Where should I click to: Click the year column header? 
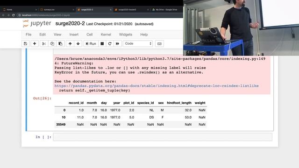click(x=117, y=103)
